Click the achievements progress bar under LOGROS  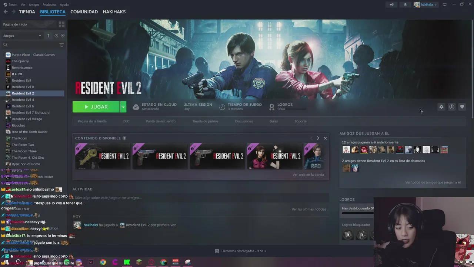[x=297, y=109]
